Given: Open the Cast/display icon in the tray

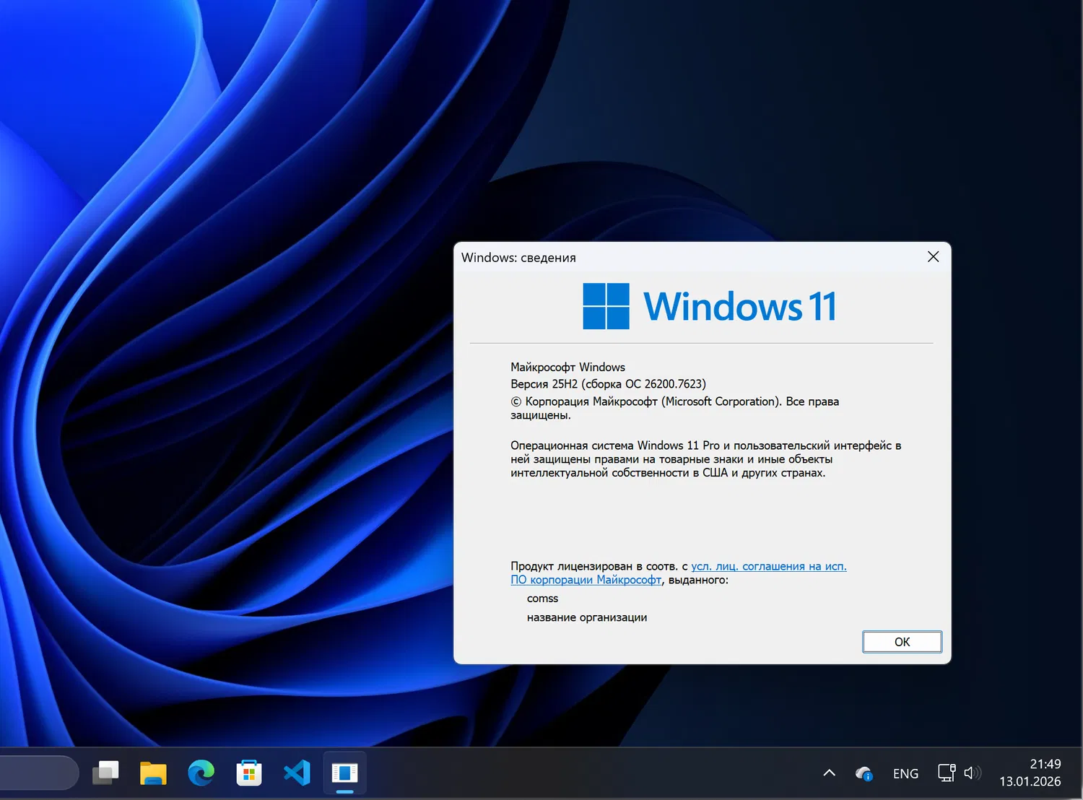Looking at the screenshot, I should pos(945,773).
